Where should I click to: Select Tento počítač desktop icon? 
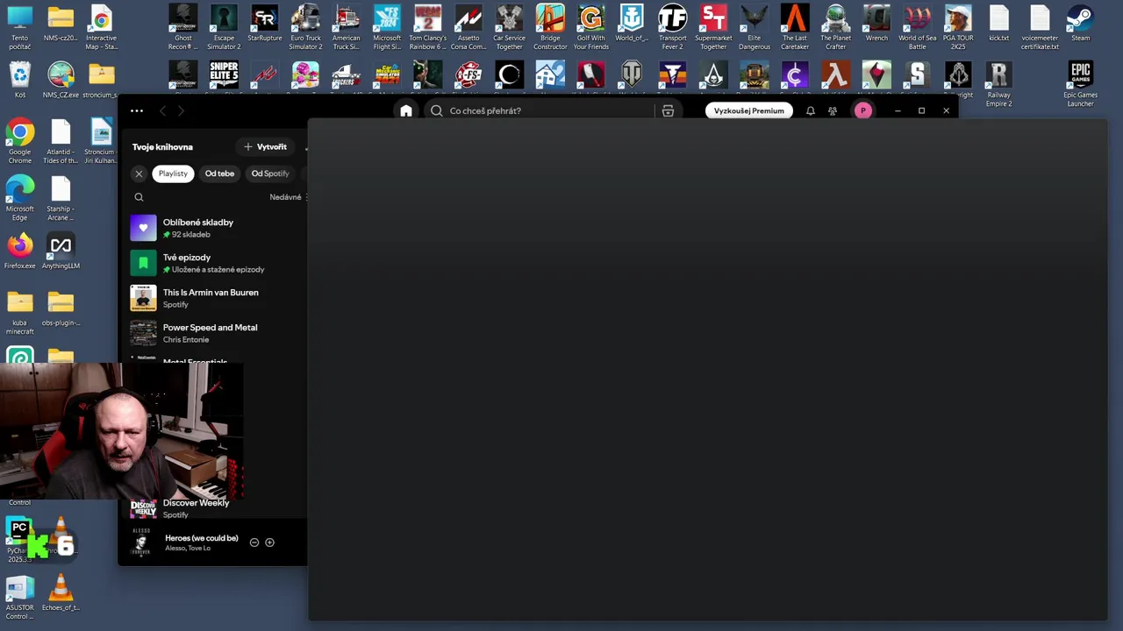point(20,27)
